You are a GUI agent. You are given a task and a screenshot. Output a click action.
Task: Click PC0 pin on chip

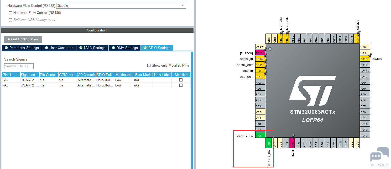click(x=260, y=89)
